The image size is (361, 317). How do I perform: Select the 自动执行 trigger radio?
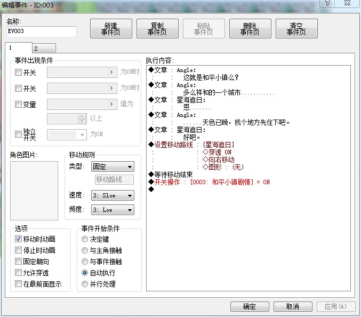point(85,273)
